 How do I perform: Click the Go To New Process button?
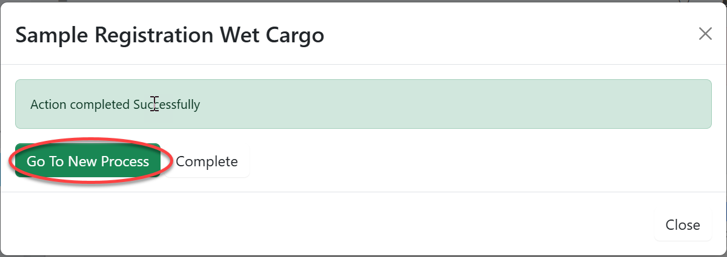pyautogui.click(x=88, y=161)
